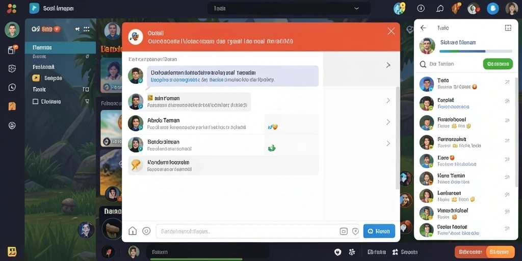
Task: Open the dropdown chevron in top center bar
Action: 356,8
